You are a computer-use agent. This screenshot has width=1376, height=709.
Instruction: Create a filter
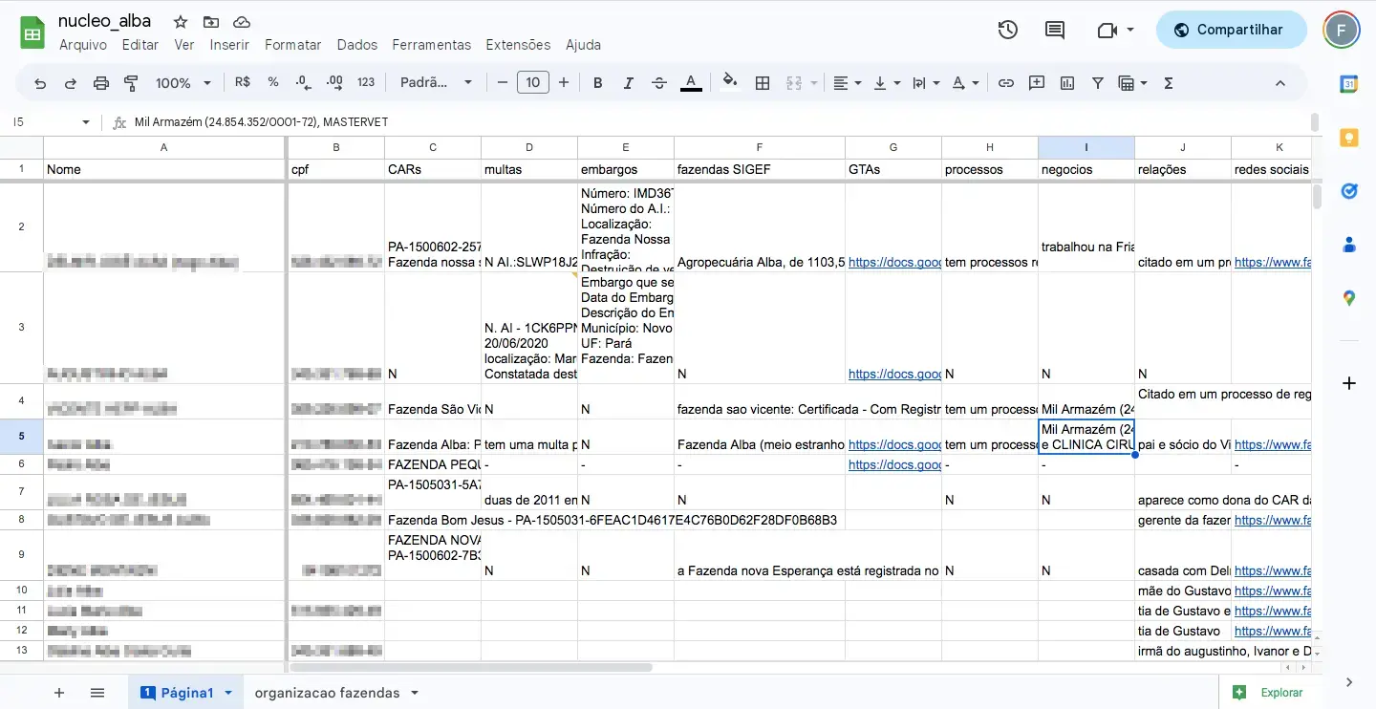1098,83
